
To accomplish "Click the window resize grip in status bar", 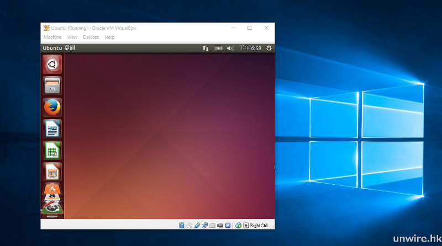I will coord(272,227).
